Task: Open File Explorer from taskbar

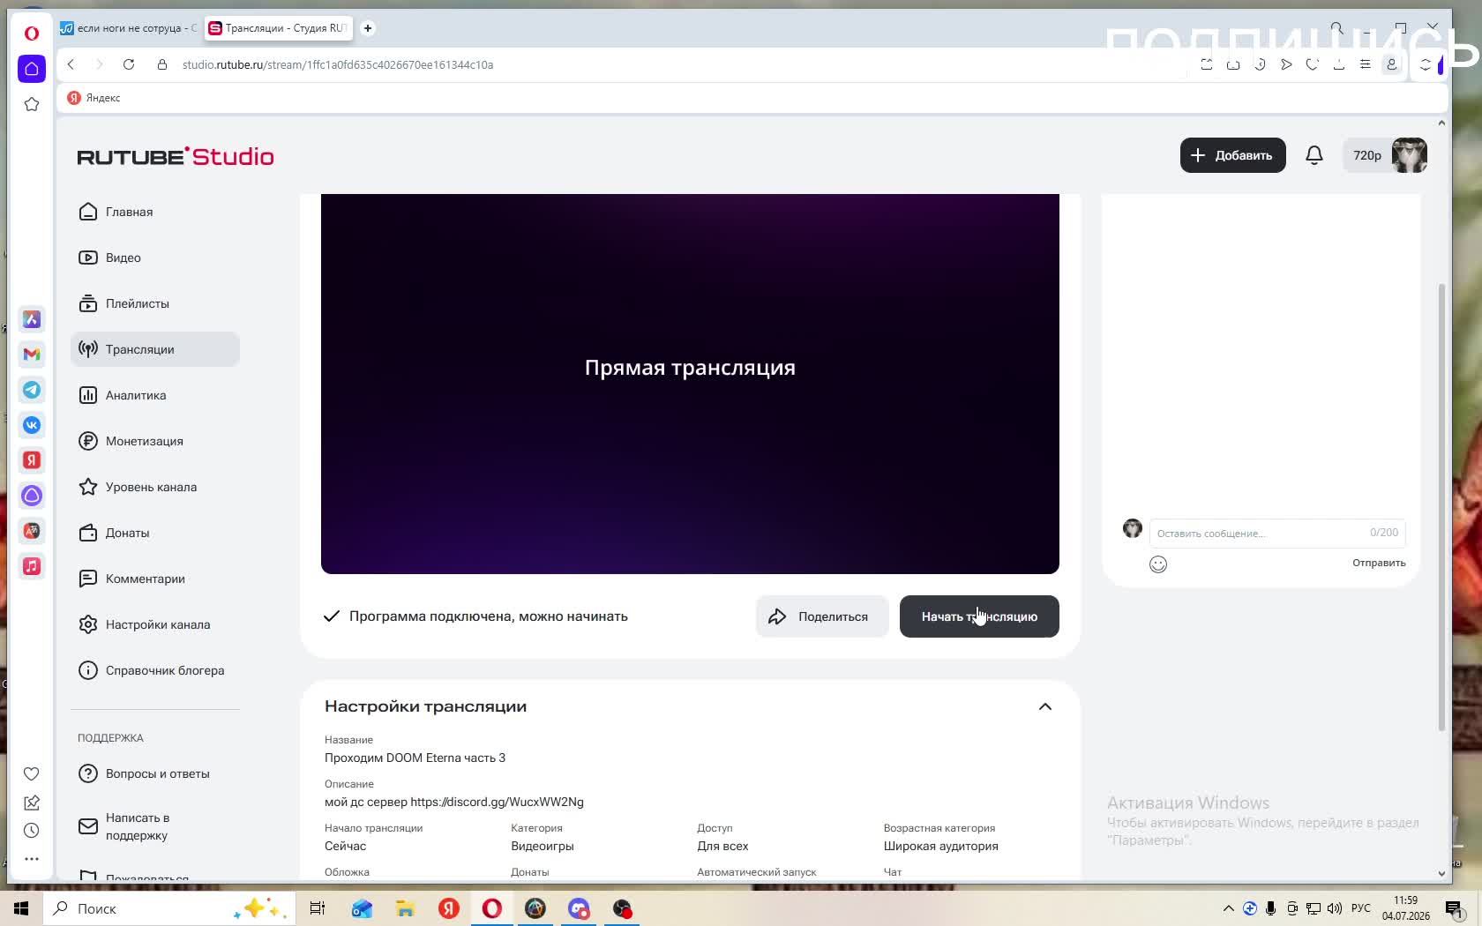Action: click(x=405, y=908)
